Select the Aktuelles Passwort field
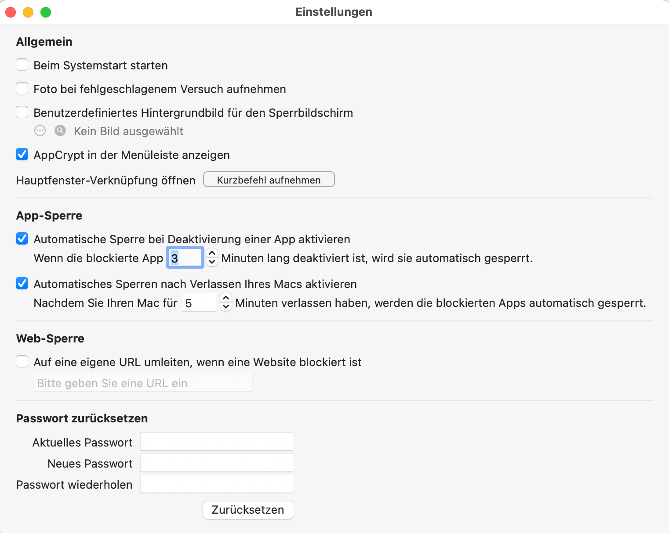Viewport: 669px width, 533px height. tap(216, 442)
